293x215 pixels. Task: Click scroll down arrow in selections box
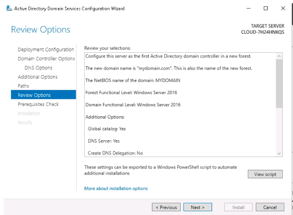279,153
